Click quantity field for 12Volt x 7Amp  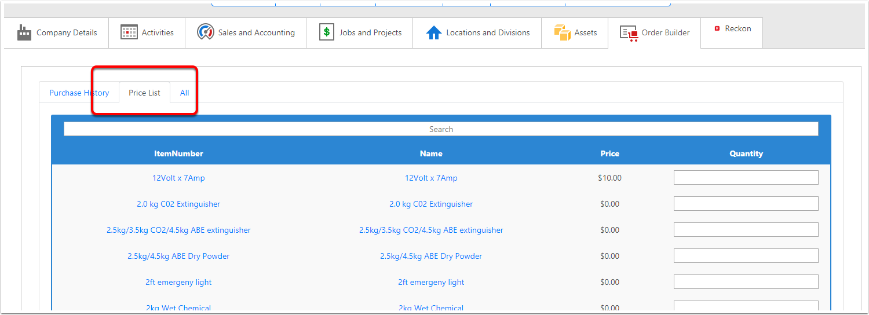pos(746,178)
